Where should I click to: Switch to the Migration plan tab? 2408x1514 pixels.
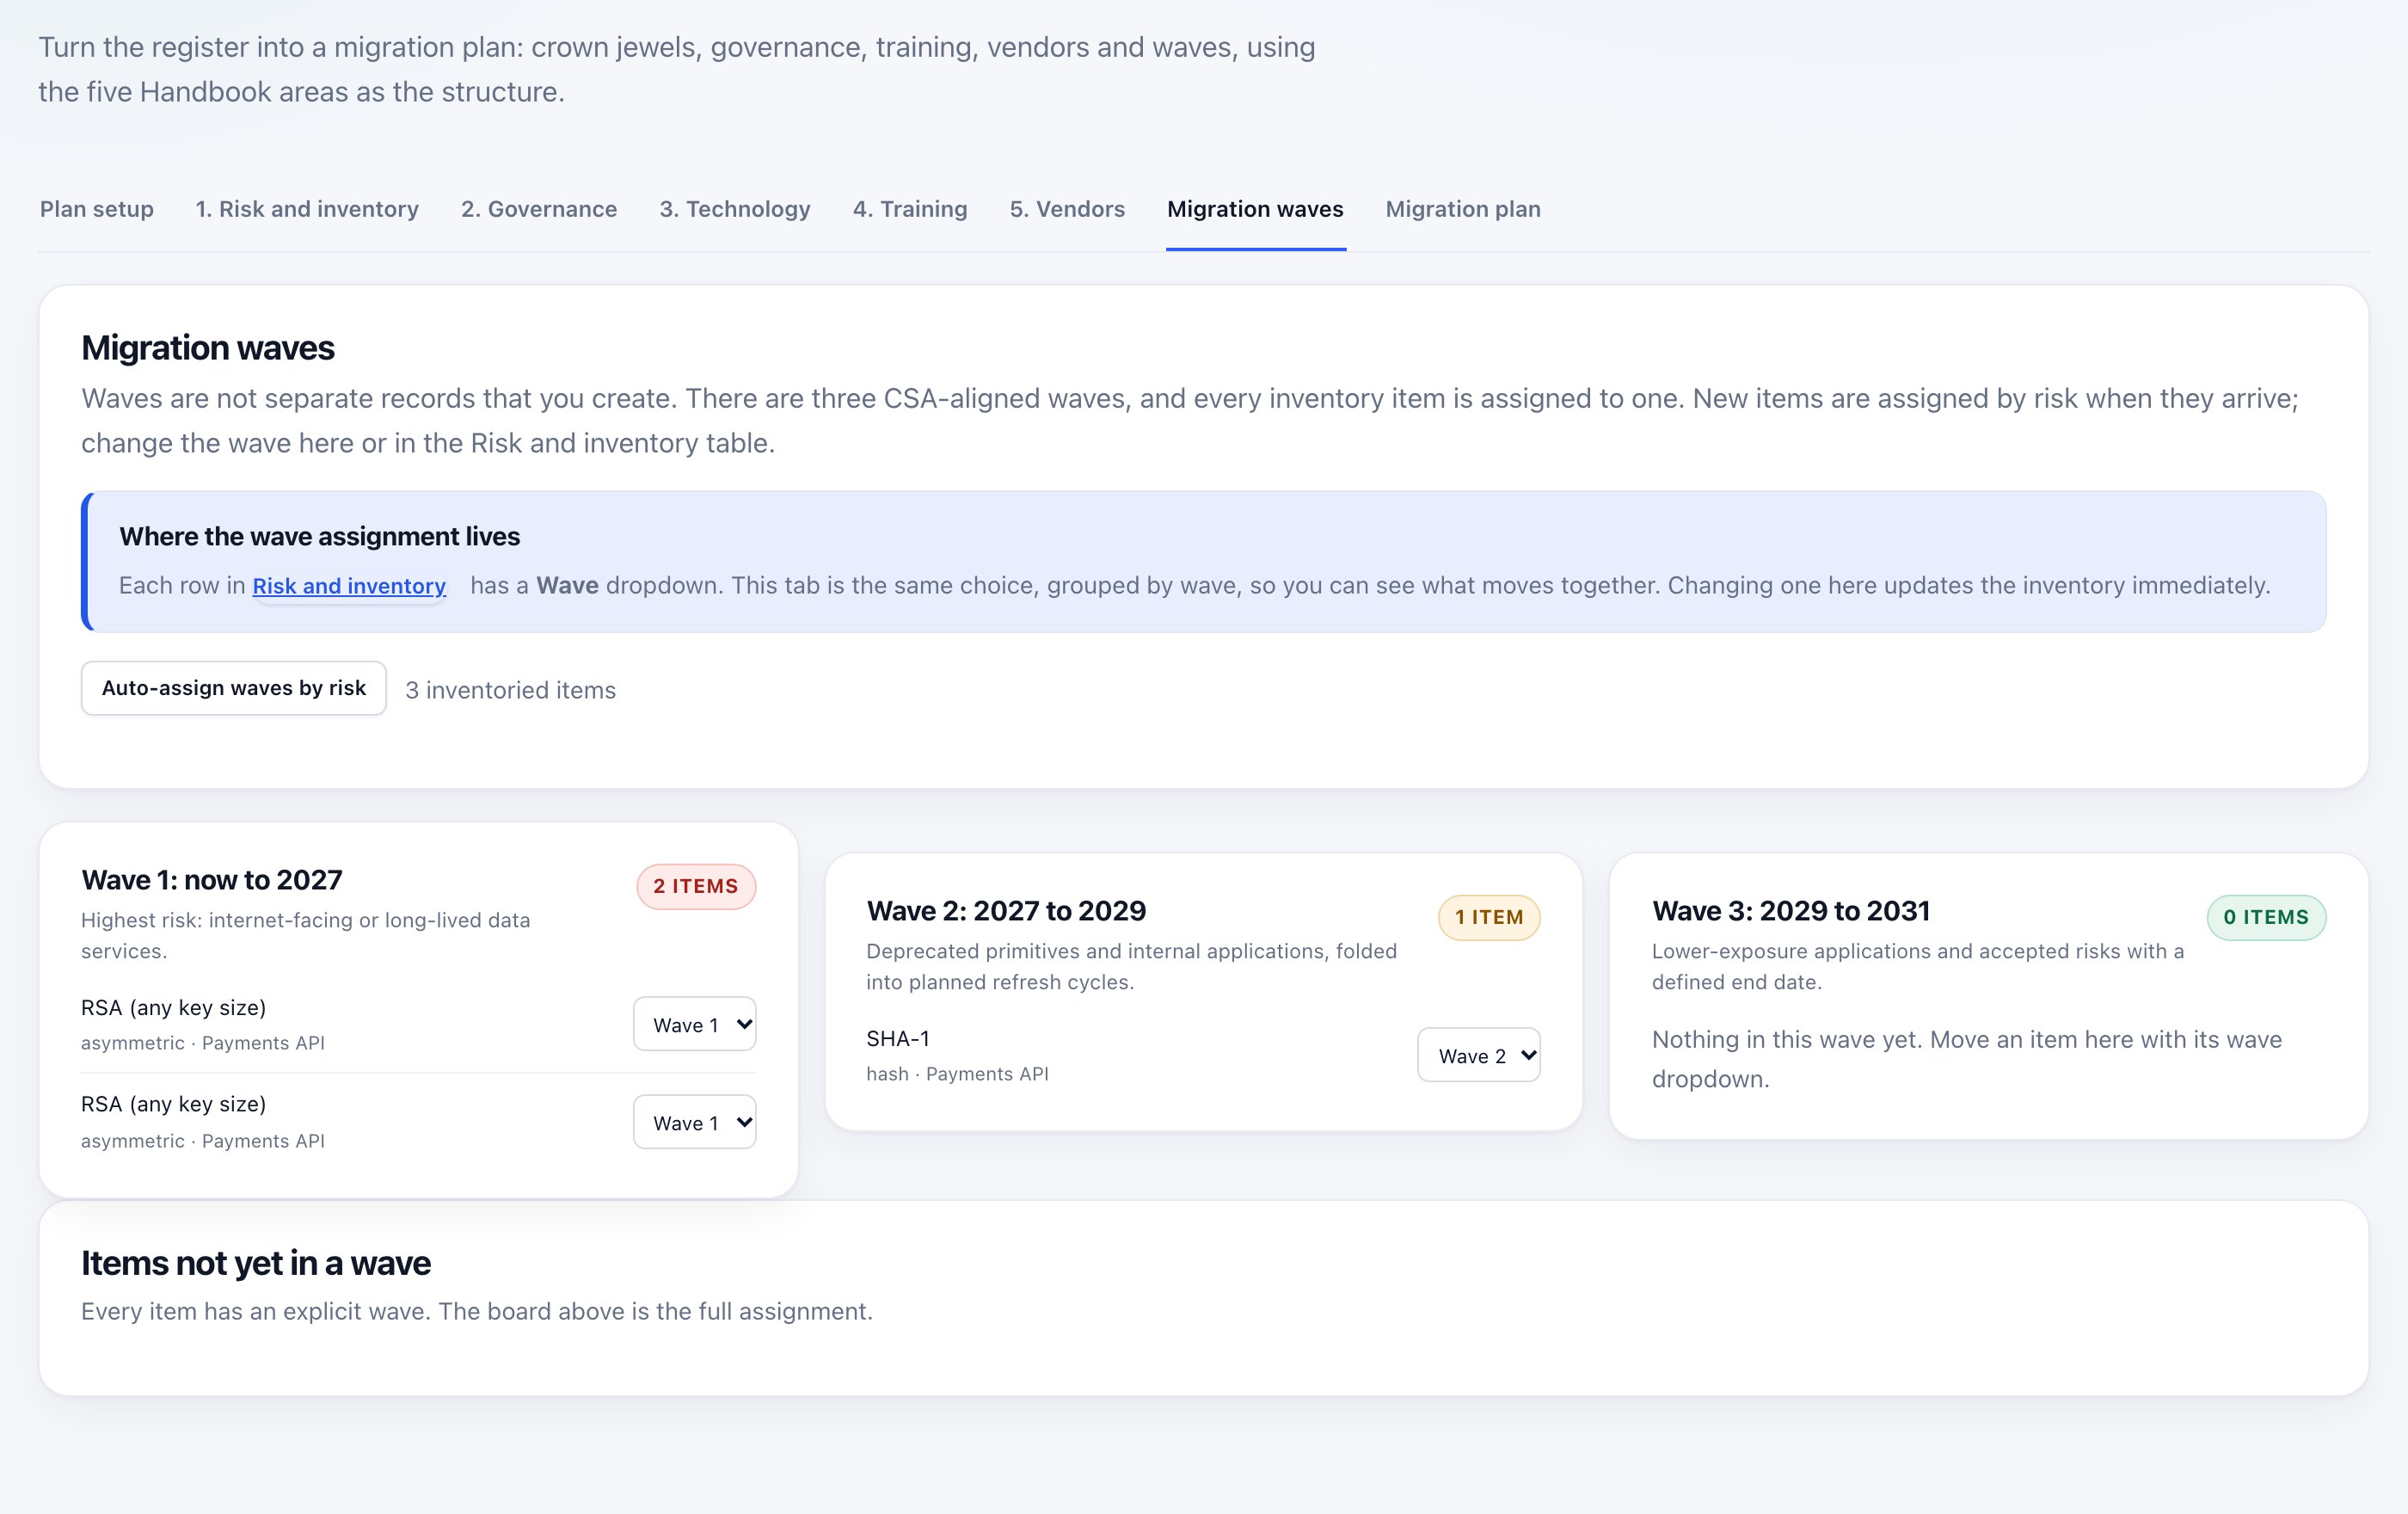pos(1463,209)
